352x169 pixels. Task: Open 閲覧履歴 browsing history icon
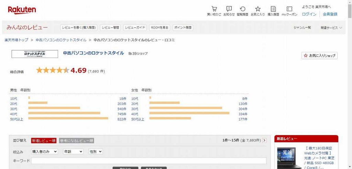pyautogui.click(x=242, y=9)
